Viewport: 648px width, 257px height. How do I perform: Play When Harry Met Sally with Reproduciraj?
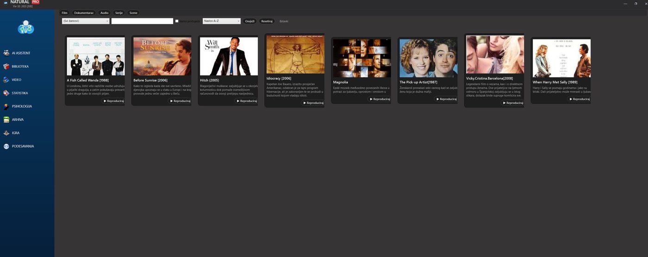coord(579,99)
